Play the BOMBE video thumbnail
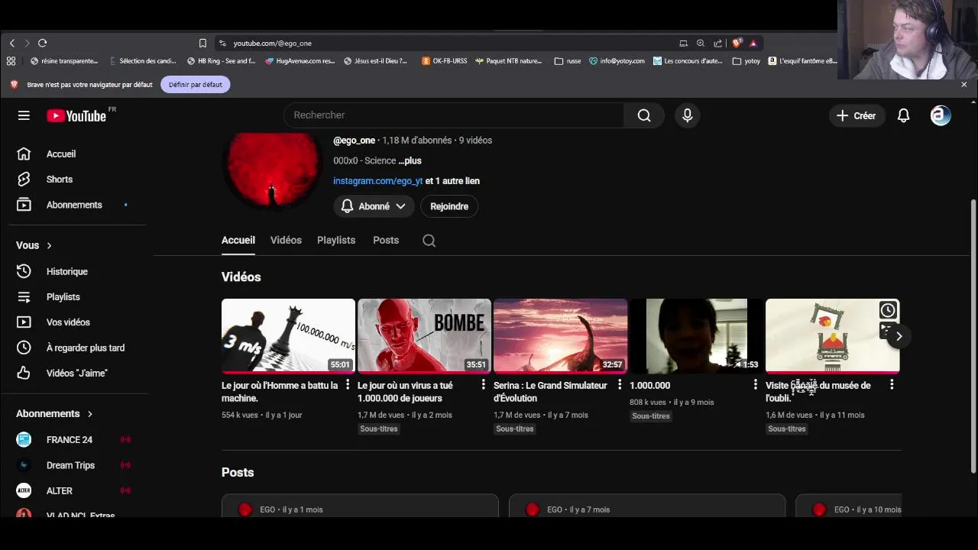 pyautogui.click(x=424, y=336)
